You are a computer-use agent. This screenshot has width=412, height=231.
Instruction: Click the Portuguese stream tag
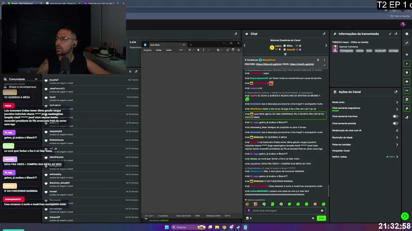[x=346, y=51]
